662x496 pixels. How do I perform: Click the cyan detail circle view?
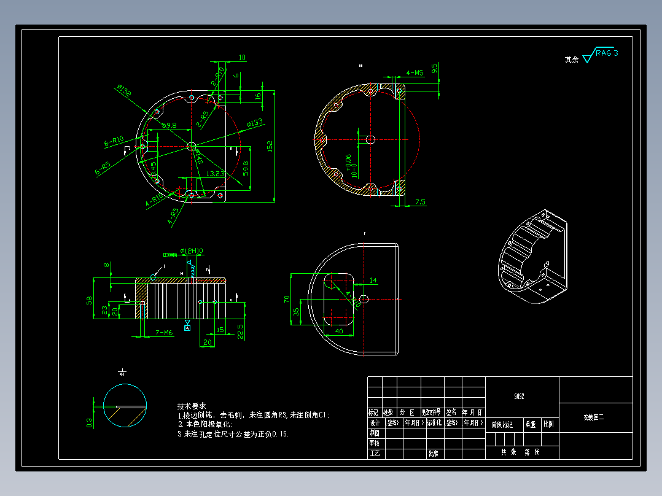[125, 406]
